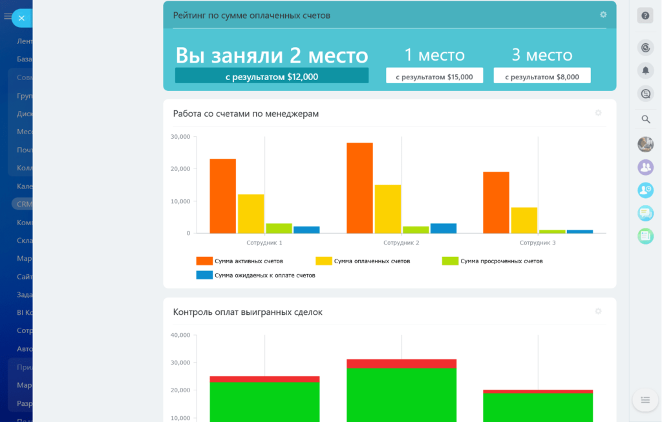Open the Календарь link in sidebar
Image resolution: width=662 pixels, height=422 pixels.
tap(19, 185)
